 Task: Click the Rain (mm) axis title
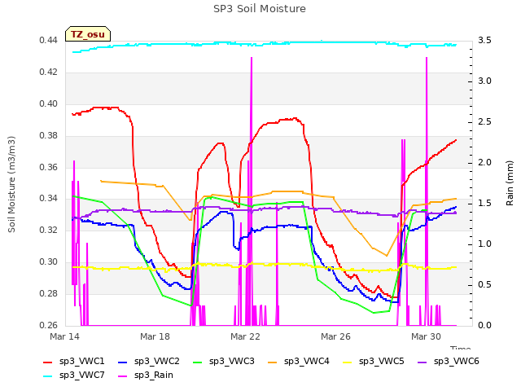pos(510,183)
